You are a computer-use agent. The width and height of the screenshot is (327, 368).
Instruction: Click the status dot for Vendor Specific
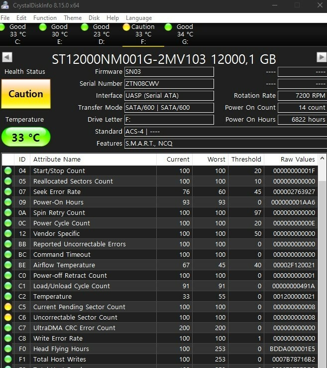tap(8, 233)
